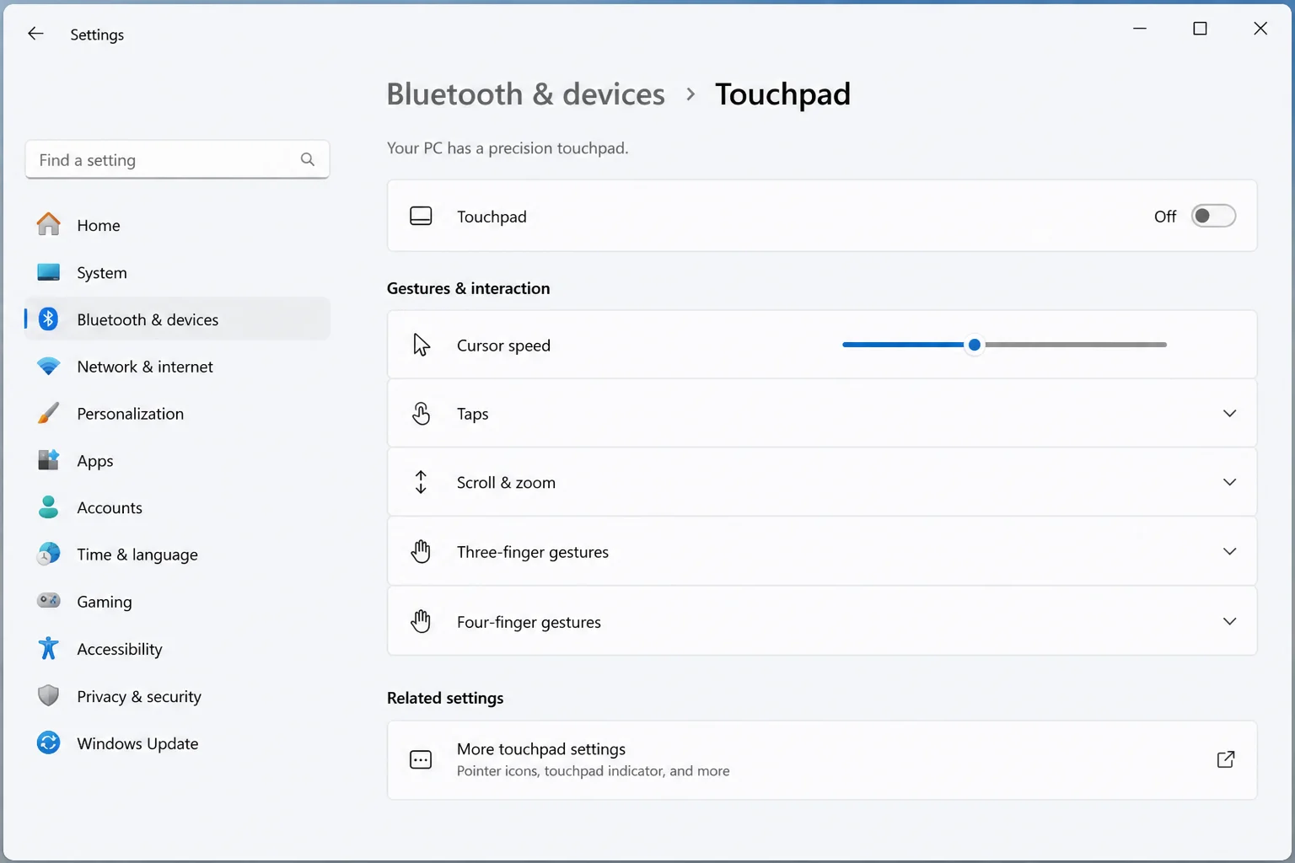Click the 'Related settings' heading
This screenshot has width=1295, height=863.
(445, 698)
